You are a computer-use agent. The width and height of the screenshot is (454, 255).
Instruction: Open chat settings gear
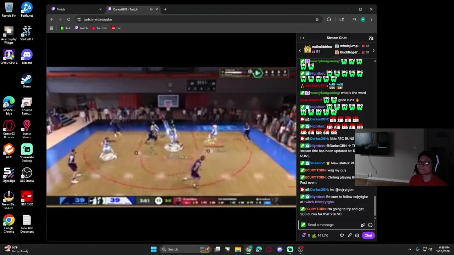pos(357,236)
